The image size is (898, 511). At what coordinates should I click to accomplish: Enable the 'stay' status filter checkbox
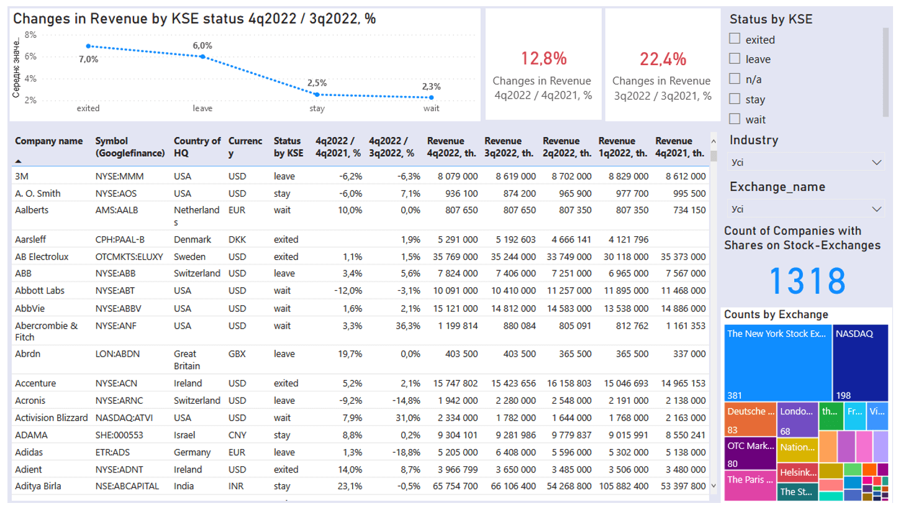tap(735, 99)
